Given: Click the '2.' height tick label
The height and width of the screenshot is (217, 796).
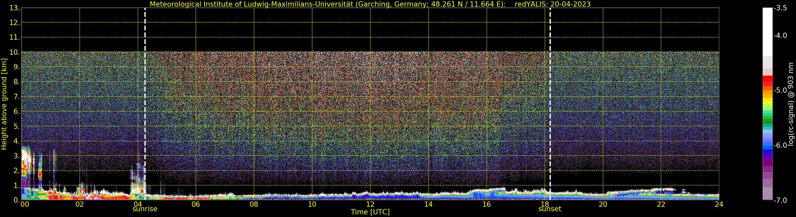Looking at the screenshot, I should click(x=16, y=171).
